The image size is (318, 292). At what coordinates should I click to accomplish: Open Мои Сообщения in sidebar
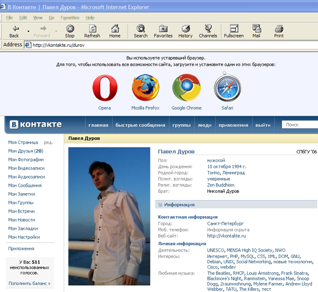(x=25, y=185)
